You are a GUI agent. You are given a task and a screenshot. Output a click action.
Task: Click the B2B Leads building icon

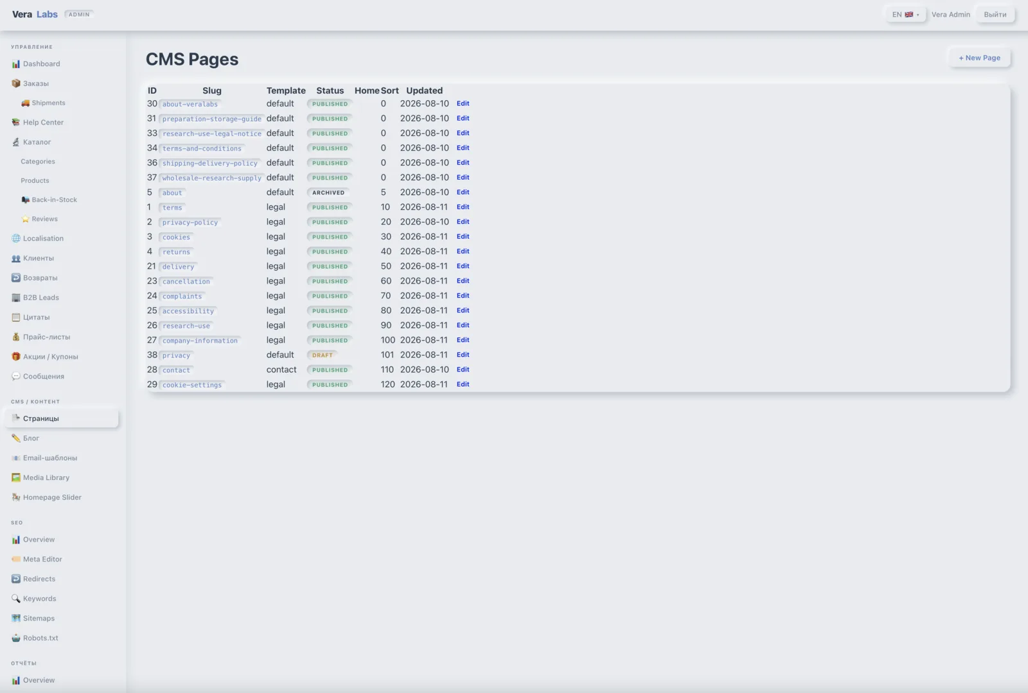(x=16, y=298)
